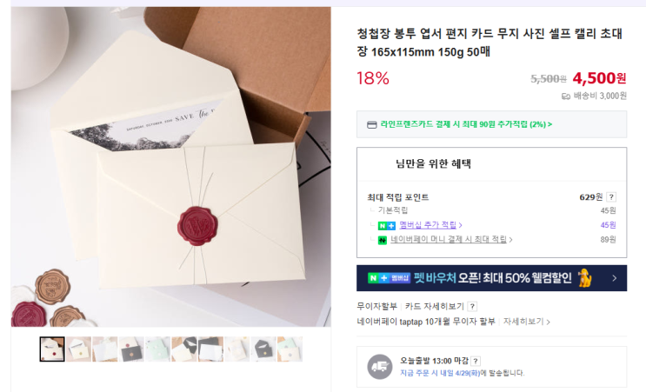646x392 pixels.
Task: Click the help icon beside 오늘출발 13:00 마감
Action: point(476,361)
